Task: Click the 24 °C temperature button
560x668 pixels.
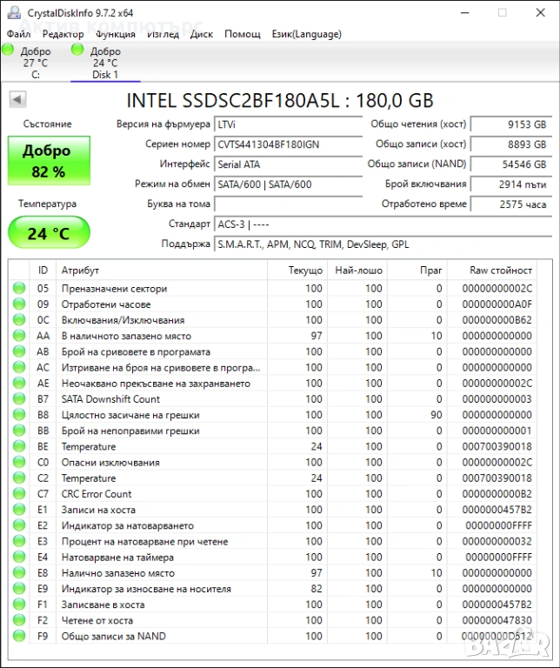Action: point(49,233)
